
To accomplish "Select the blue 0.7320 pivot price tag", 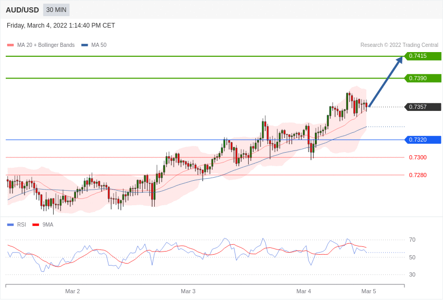I will (423, 140).
